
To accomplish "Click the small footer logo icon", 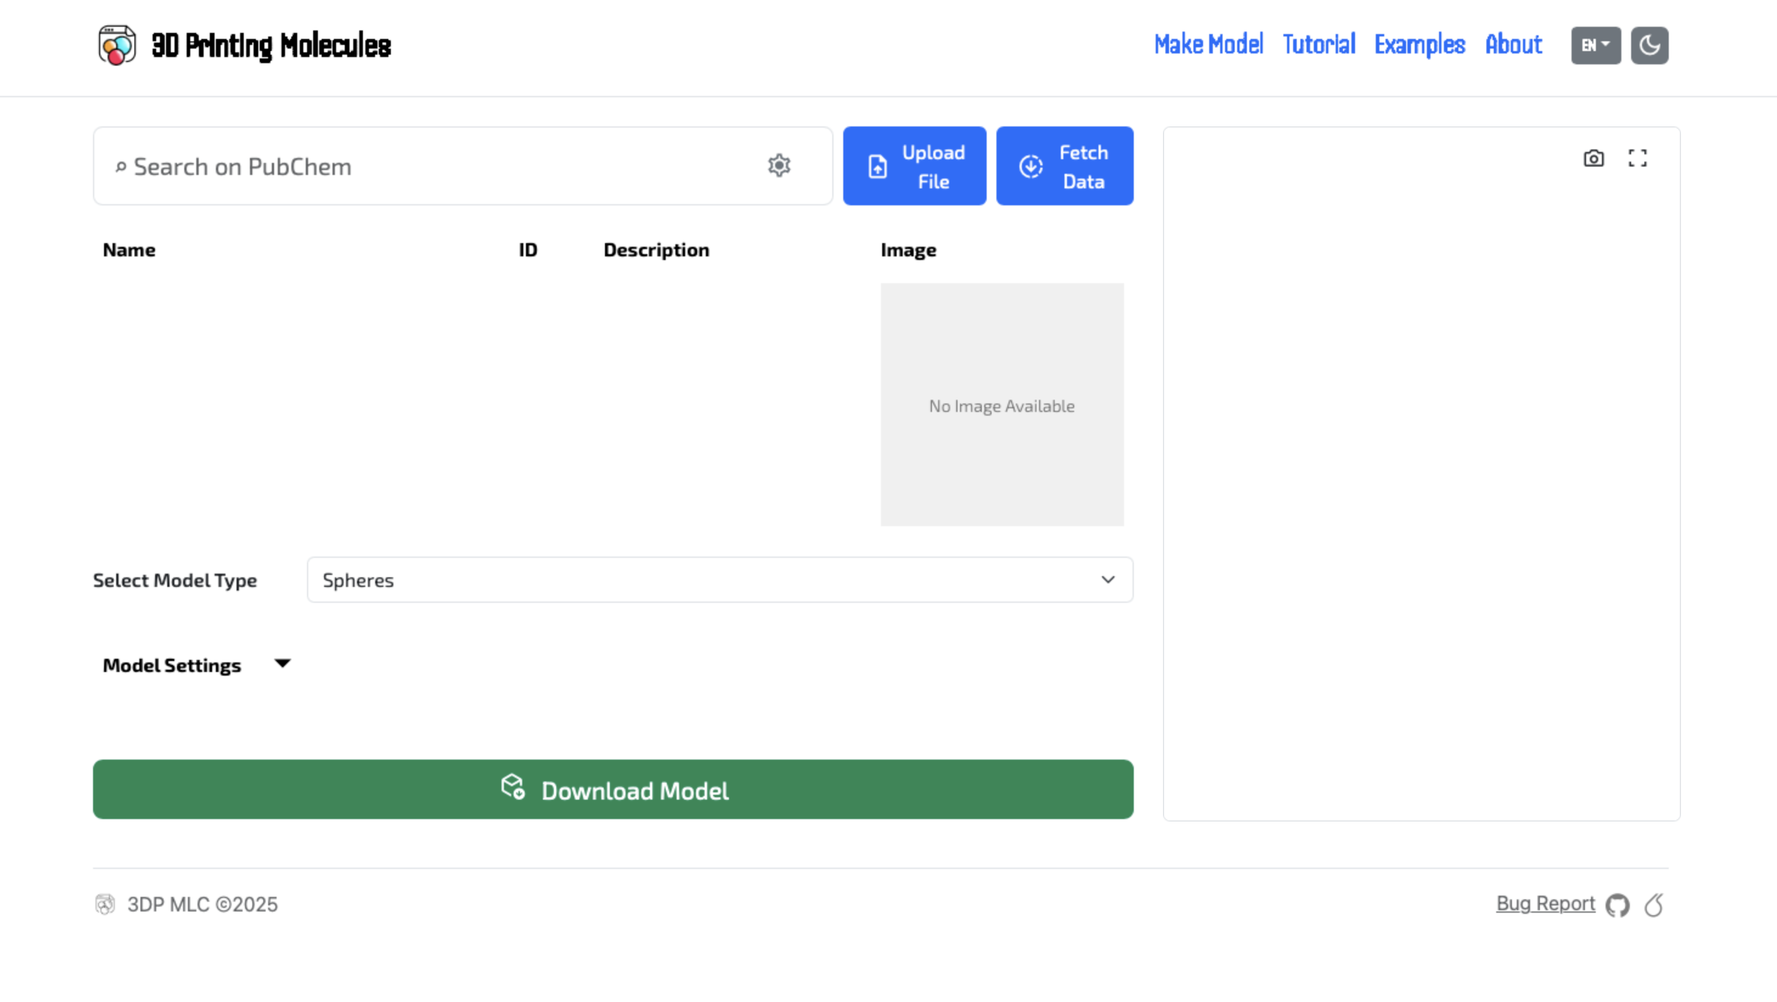I will (105, 904).
